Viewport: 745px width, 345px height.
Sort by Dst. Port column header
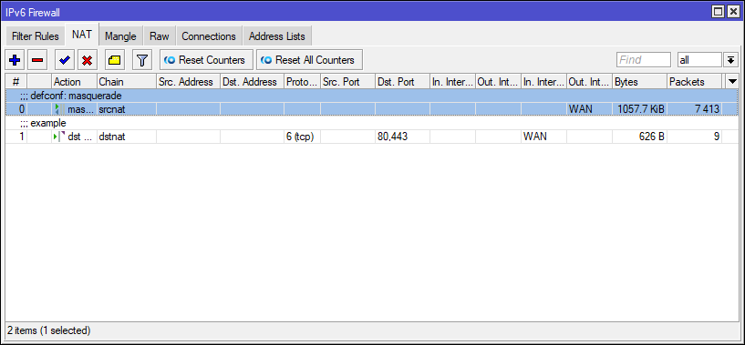pyautogui.click(x=402, y=82)
